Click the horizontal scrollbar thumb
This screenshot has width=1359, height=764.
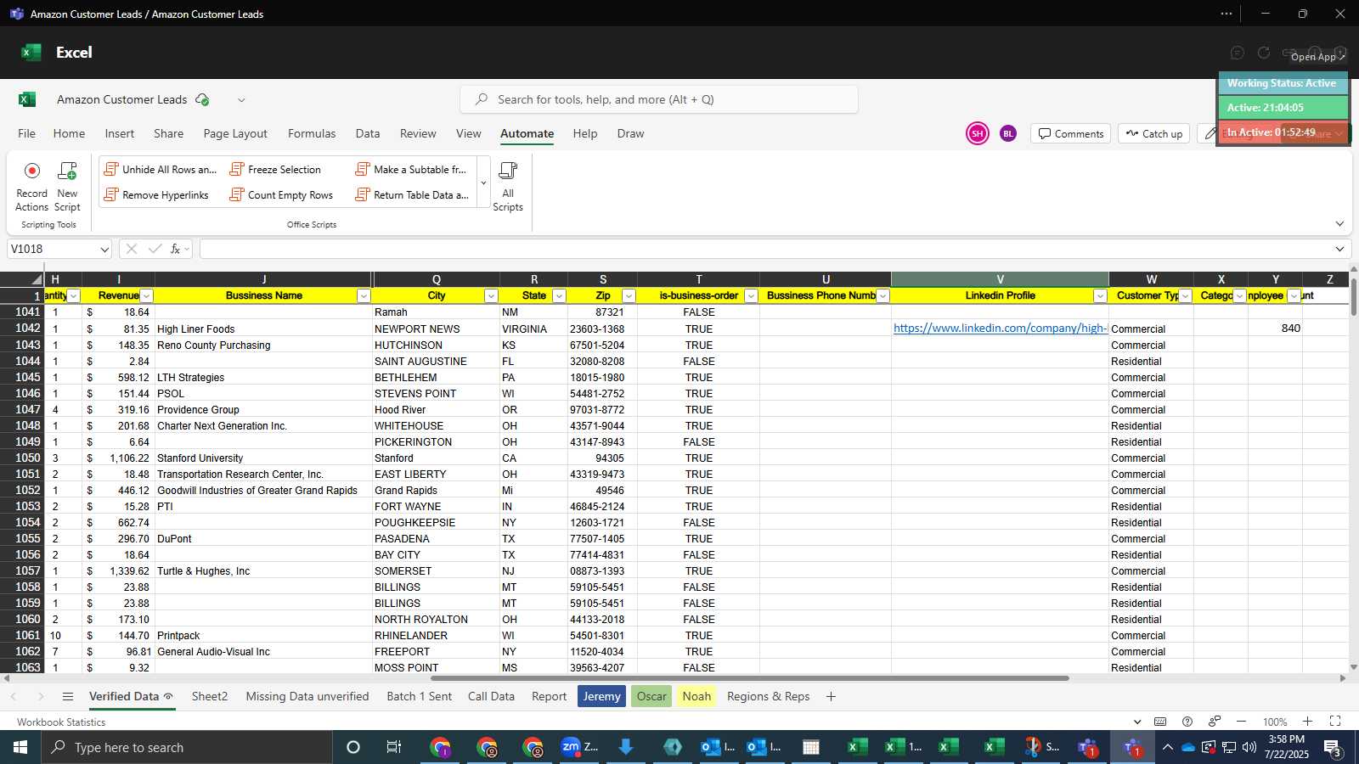pyautogui.click(x=749, y=678)
